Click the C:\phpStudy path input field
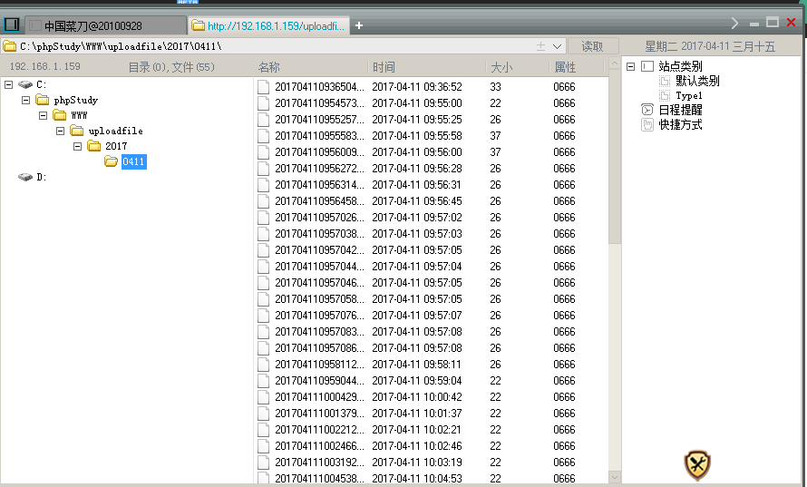The width and height of the screenshot is (807, 487). coord(272,46)
